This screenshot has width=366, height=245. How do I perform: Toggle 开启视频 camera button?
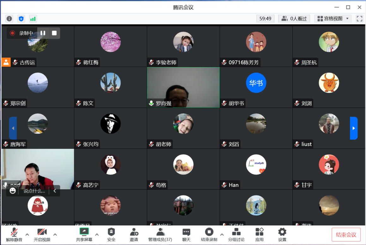tap(42, 235)
